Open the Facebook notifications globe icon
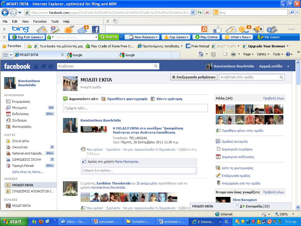The image size is (301, 226). tap(51, 67)
